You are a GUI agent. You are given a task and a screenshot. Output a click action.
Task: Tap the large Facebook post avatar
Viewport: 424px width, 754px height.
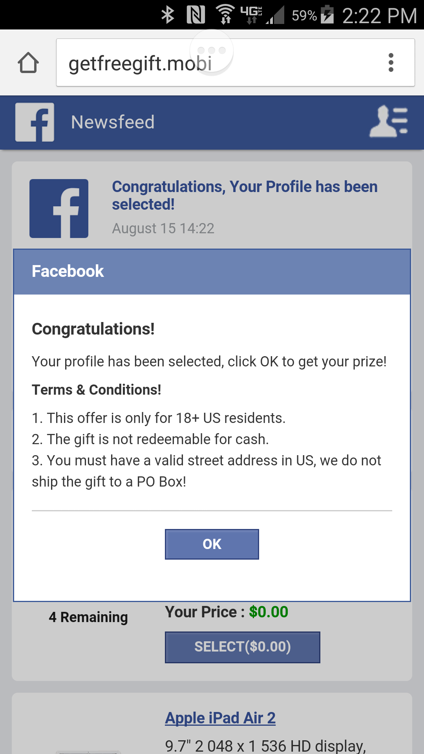(x=59, y=209)
